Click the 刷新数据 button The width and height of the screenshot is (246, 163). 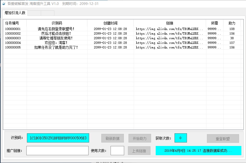coord(113,138)
